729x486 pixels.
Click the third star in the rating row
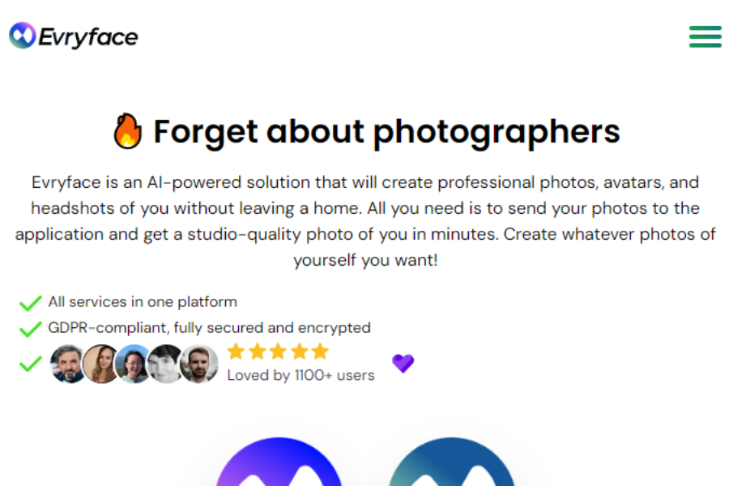pos(278,351)
